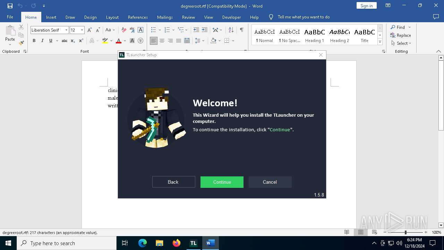Decrease font size with Shrink Font icon
The width and height of the screenshot is (444, 250).
pyautogui.click(x=98, y=30)
